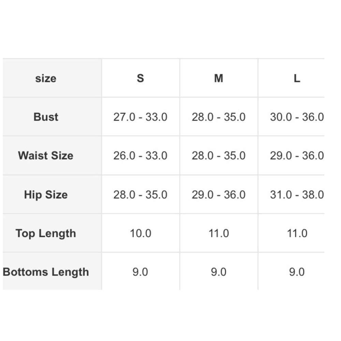Click the Top Length value for S
The width and height of the screenshot is (341, 341).
coord(140,234)
